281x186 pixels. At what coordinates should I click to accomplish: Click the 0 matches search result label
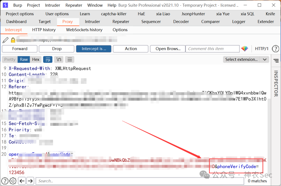click(257, 181)
